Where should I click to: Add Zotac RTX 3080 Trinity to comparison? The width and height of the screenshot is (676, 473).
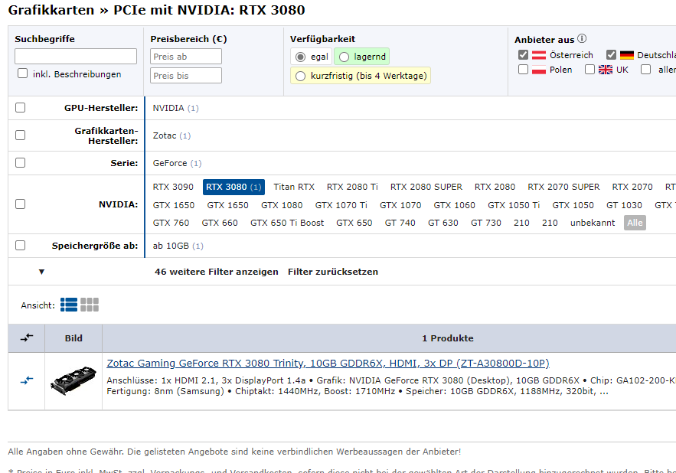point(27,380)
